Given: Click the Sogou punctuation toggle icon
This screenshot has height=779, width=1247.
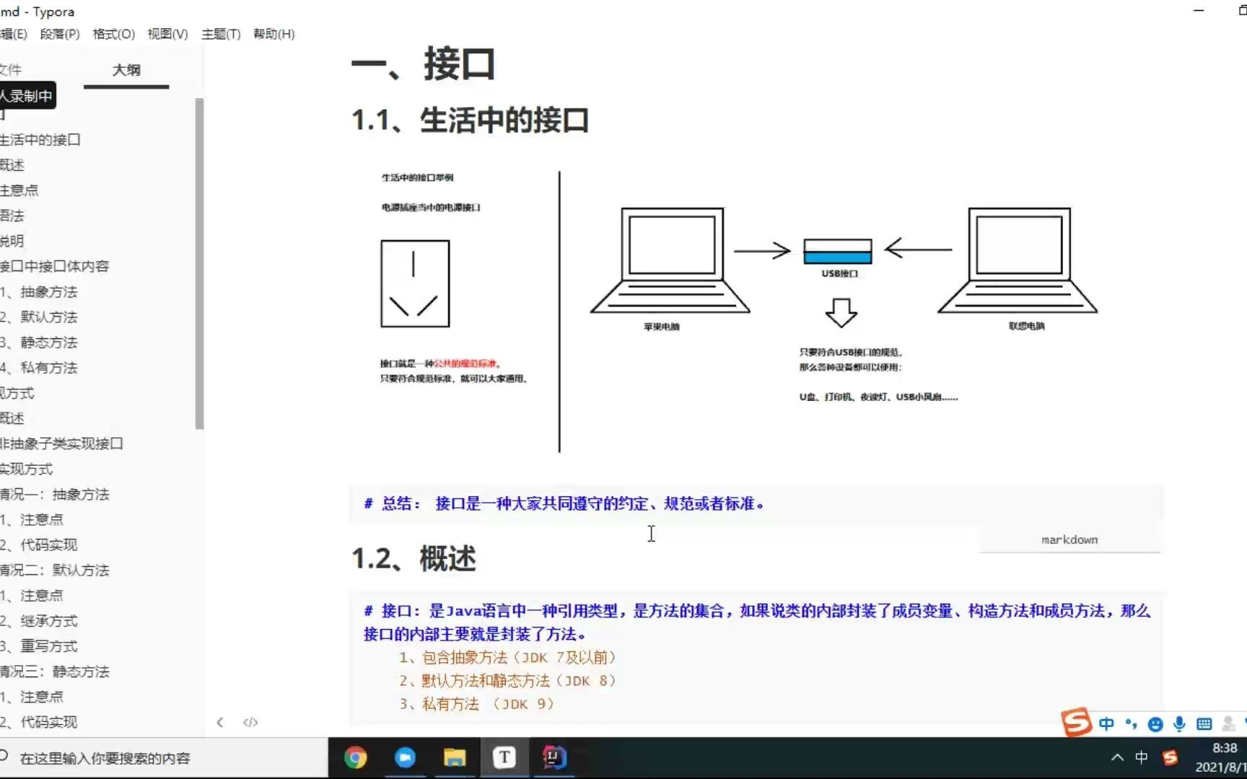Looking at the screenshot, I should click(1131, 723).
